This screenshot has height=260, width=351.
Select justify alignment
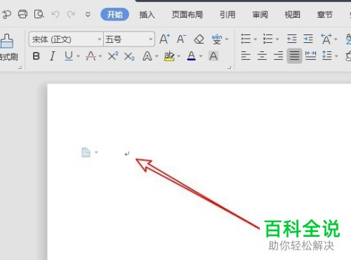(294, 56)
